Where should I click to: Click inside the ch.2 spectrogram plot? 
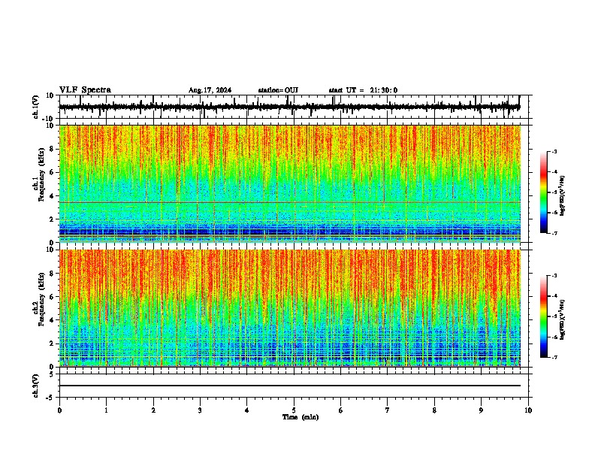click(x=290, y=308)
